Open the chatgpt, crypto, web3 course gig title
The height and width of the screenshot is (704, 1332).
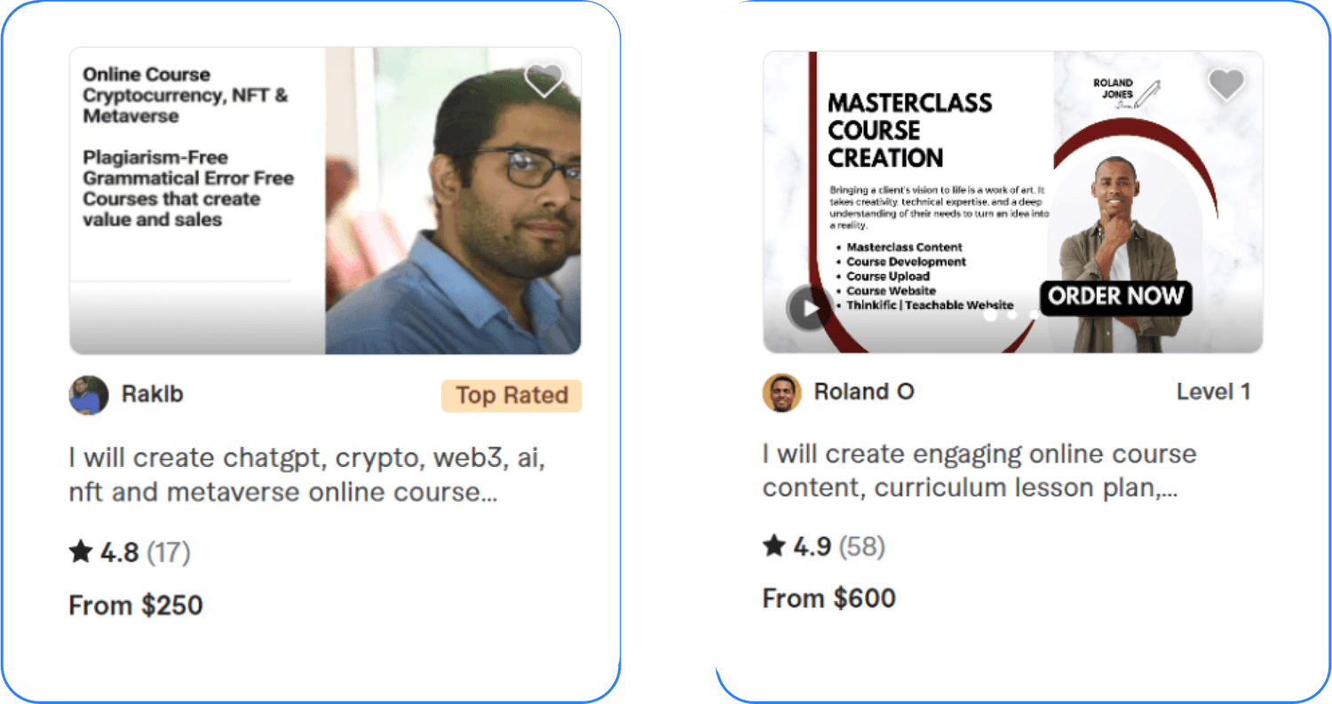[x=306, y=475]
